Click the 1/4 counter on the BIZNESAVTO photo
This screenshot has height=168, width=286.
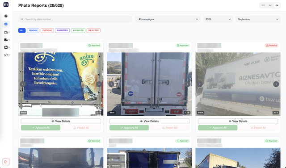click(x=276, y=113)
